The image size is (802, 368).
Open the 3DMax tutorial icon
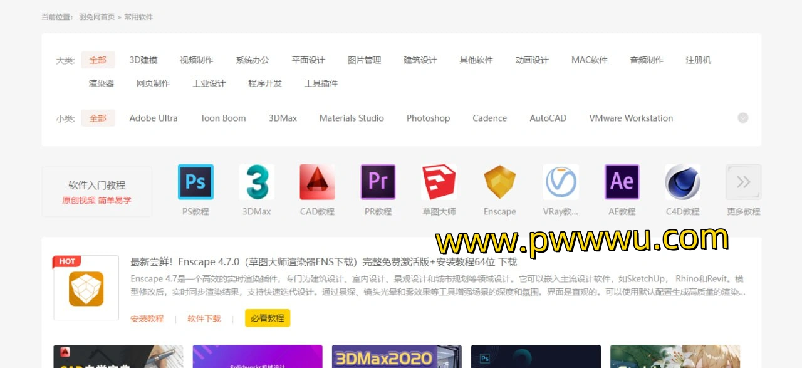coord(257,182)
